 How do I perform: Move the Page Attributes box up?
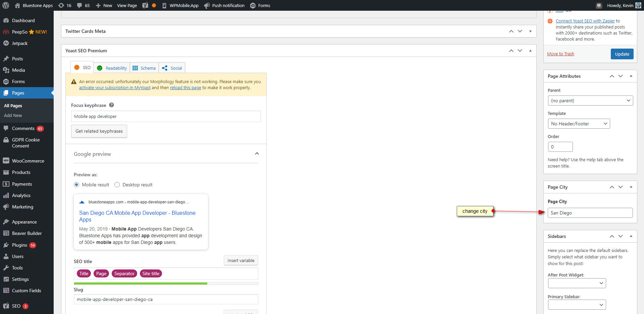tap(612, 76)
